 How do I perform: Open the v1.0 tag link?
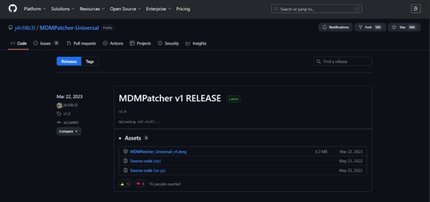pyautogui.click(x=67, y=114)
